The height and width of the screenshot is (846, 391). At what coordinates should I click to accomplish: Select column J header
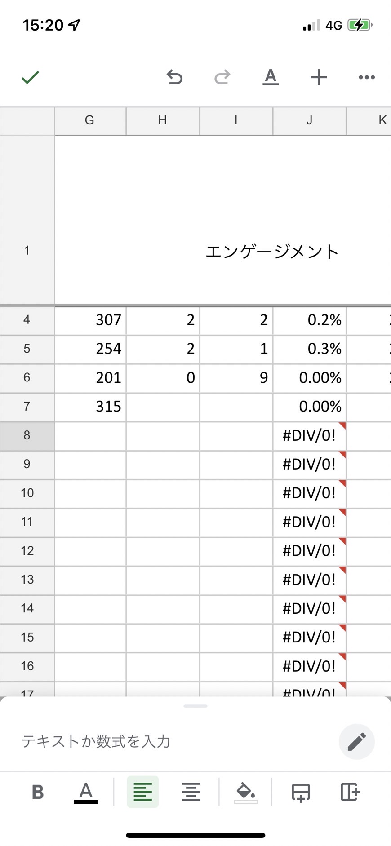(310, 120)
